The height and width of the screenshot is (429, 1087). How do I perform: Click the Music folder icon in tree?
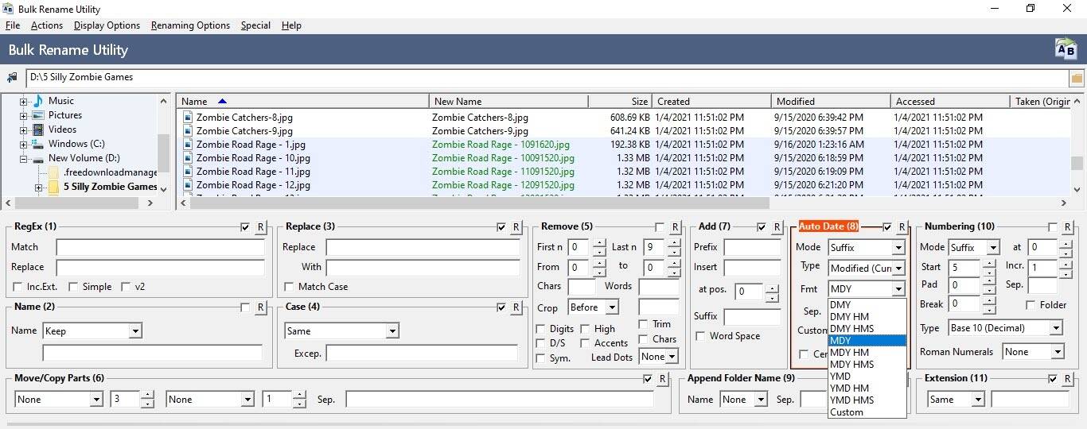click(38, 101)
